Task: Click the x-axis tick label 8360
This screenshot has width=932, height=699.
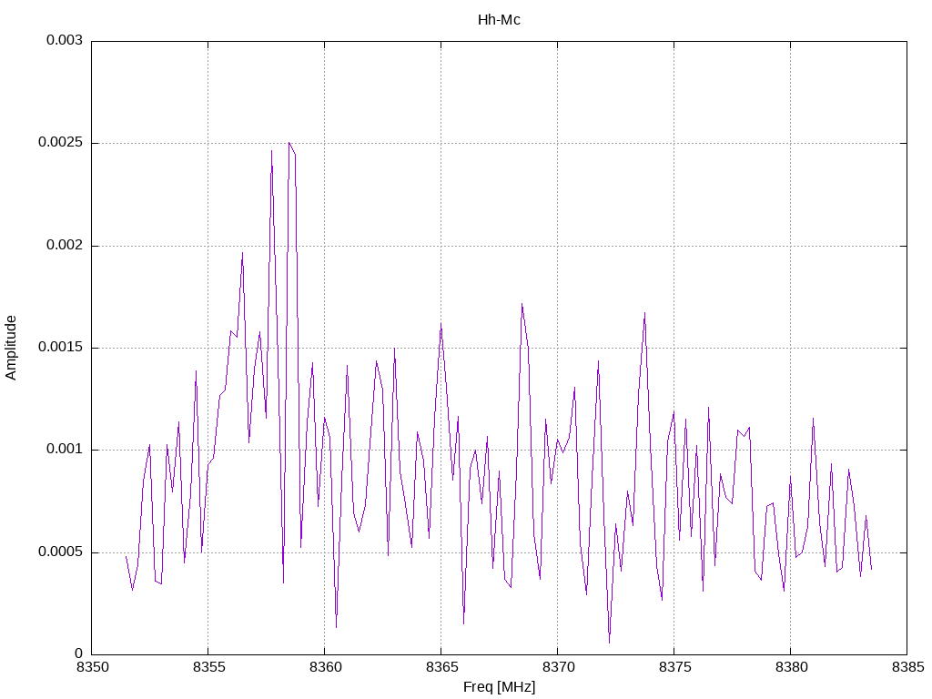Action: 325,667
